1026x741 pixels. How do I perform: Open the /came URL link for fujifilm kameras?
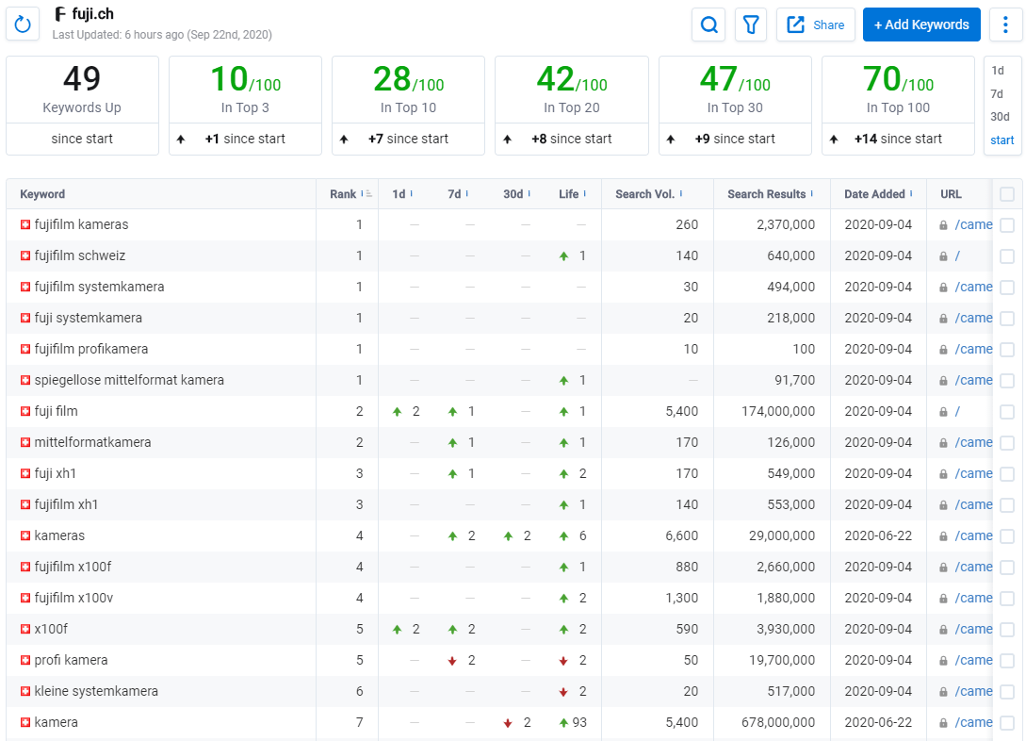pyautogui.click(x=973, y=224)
